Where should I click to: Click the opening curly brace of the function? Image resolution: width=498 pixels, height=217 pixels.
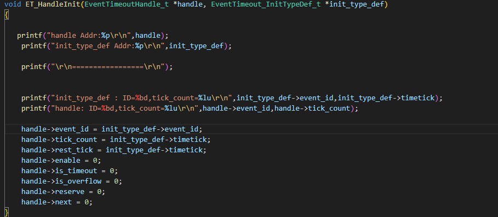tap(7, 15)
